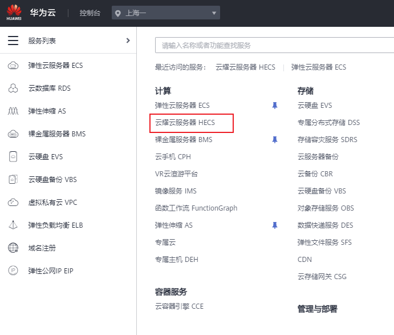This screenshot has width=394, height=335.
Task: Click the 裸金属服务器 BMS sidebar icon
Action: point(13,134)
